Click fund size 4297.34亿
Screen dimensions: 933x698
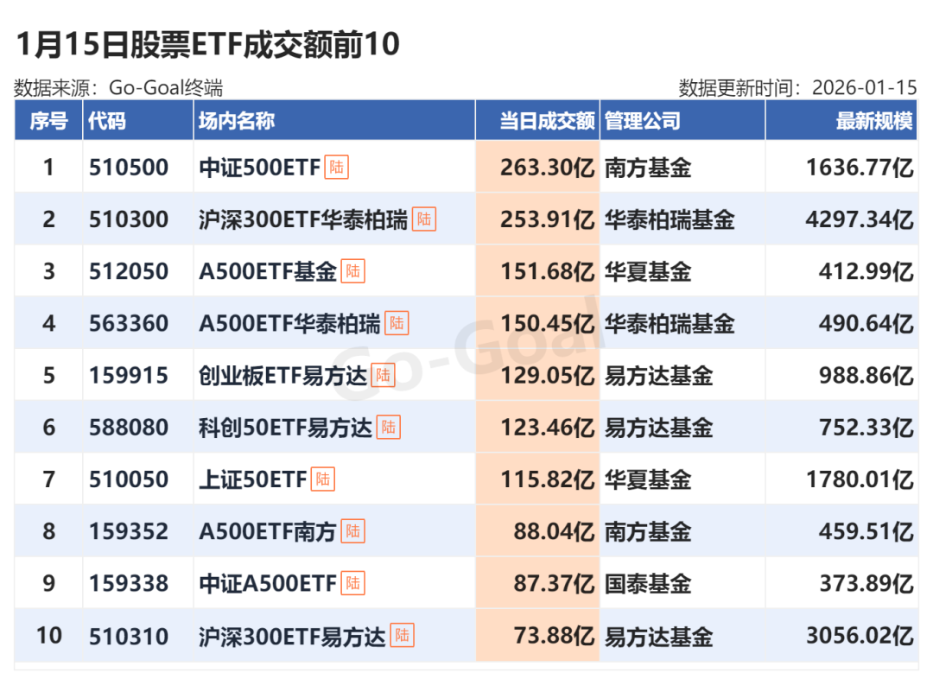(x=860, y=219)
